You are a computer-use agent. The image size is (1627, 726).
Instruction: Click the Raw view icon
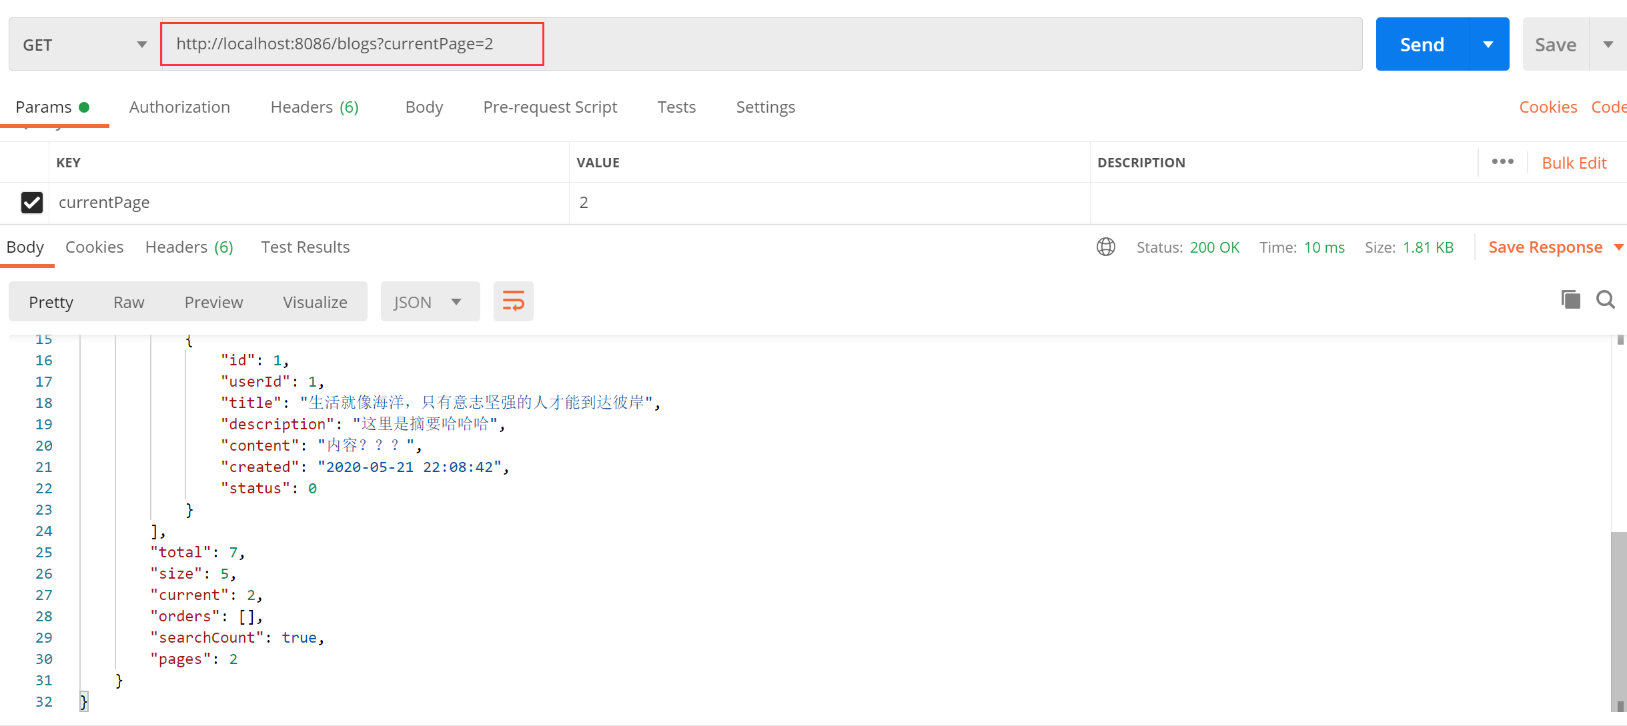tap(127, 302)
